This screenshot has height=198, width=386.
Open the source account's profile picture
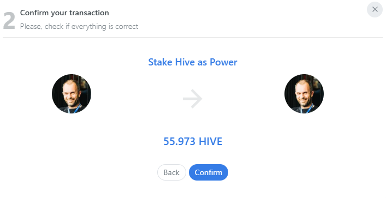[72, 94]
